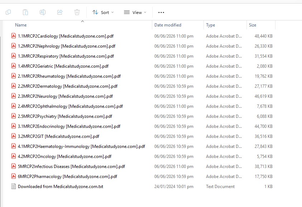Click PDF icon of 3.1MRCP2Endocrinology file
Screen dimensions: 302x207
(x=14, y=126)
